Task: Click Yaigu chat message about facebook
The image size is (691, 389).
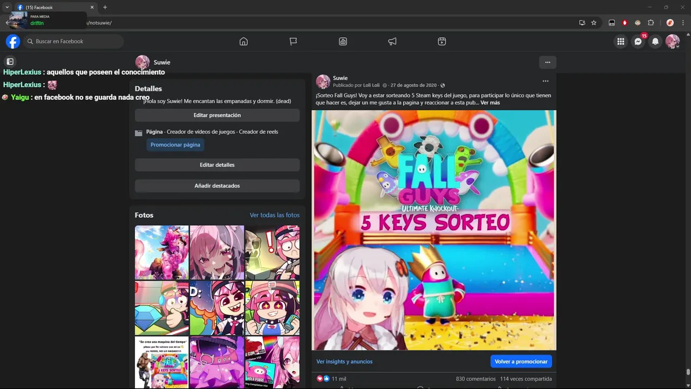Action: pyautogui.click(x=76, y=97)
